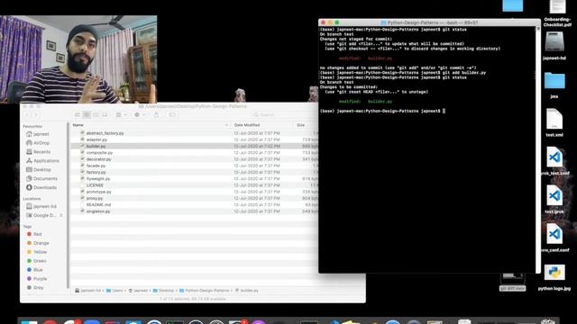This screenshot has width=577, height=324.
Task: Click the Terminal prompt line at the cursor
Action: pos(382,111)
